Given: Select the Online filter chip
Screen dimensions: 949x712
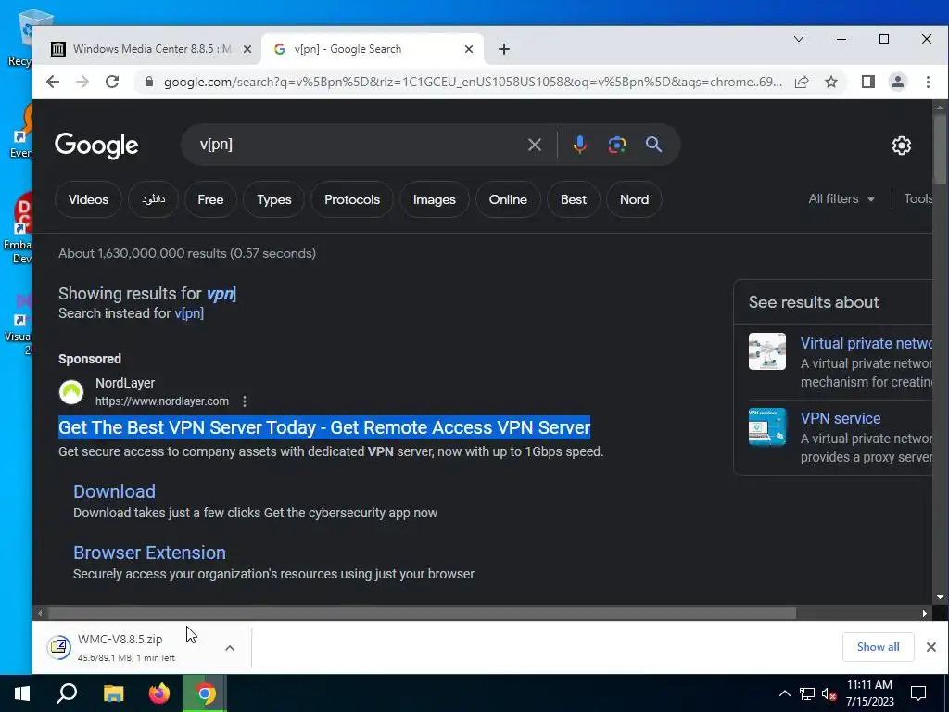Looking at the screenshot, I should [x=508, y=199].
